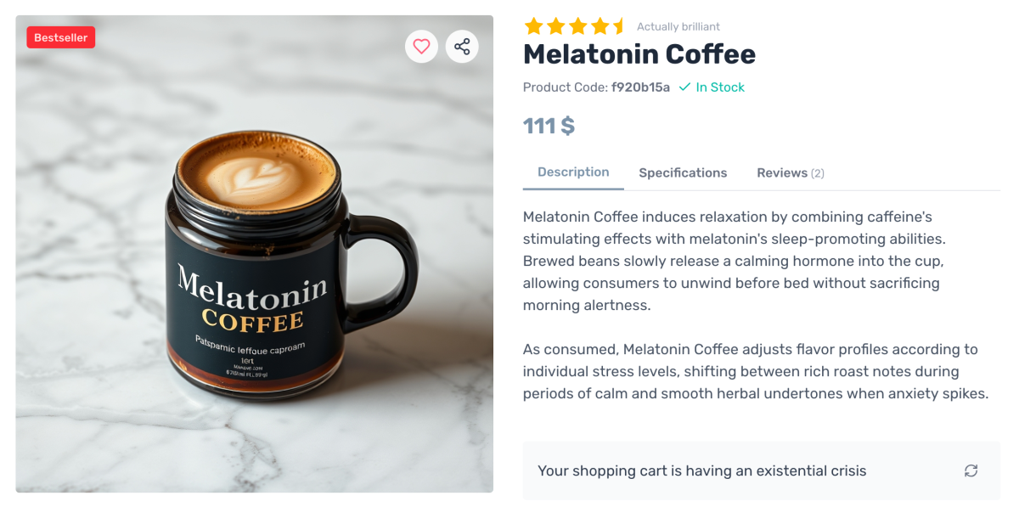Click the red Bestseller badge
The width and height of the screenshot is (1019, 507).
60,37
